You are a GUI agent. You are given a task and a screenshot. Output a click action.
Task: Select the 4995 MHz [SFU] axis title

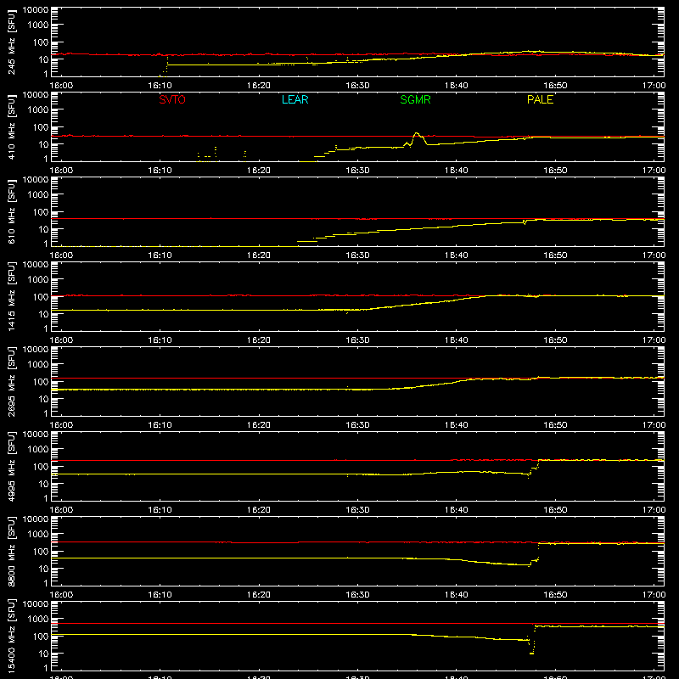click(x=12, y=466)
